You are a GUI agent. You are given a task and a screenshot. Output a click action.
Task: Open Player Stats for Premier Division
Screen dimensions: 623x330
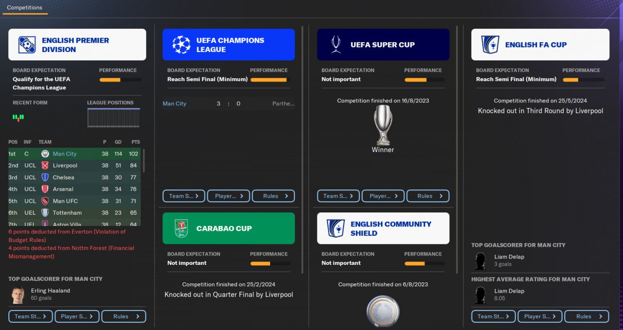click(77, 316)
